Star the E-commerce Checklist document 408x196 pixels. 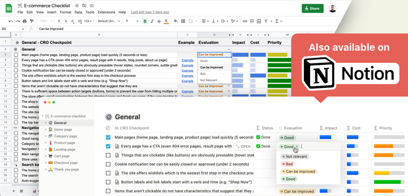(77, 6)
